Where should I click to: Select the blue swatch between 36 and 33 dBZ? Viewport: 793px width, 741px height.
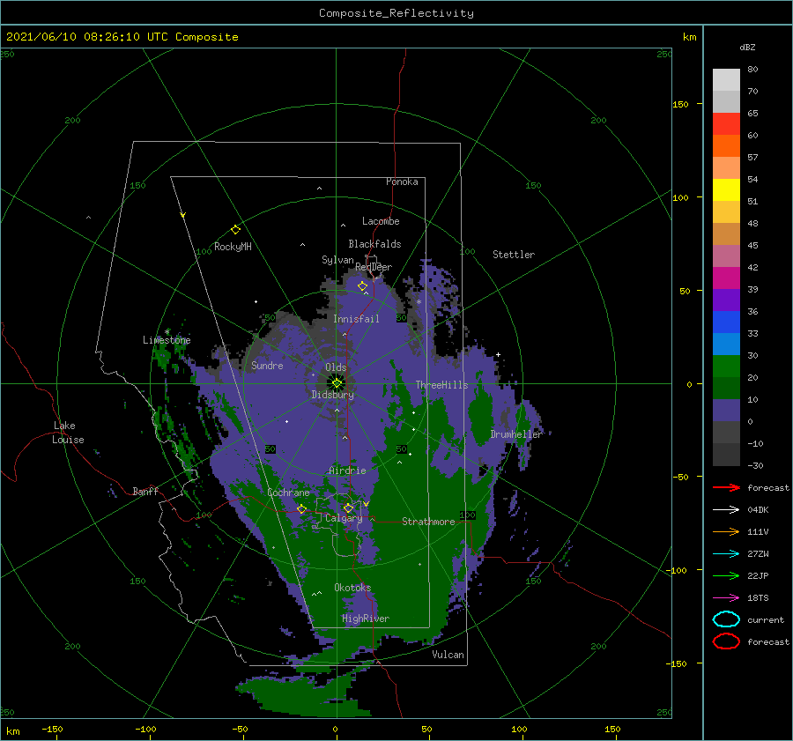coord(726,322)
